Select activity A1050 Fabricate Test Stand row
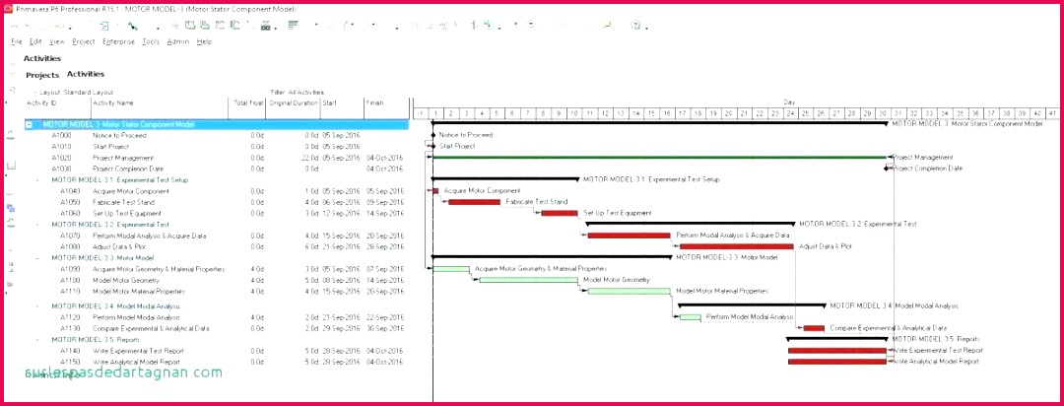The width and height of the screenshot is (1064, 406). coord(128,202)
